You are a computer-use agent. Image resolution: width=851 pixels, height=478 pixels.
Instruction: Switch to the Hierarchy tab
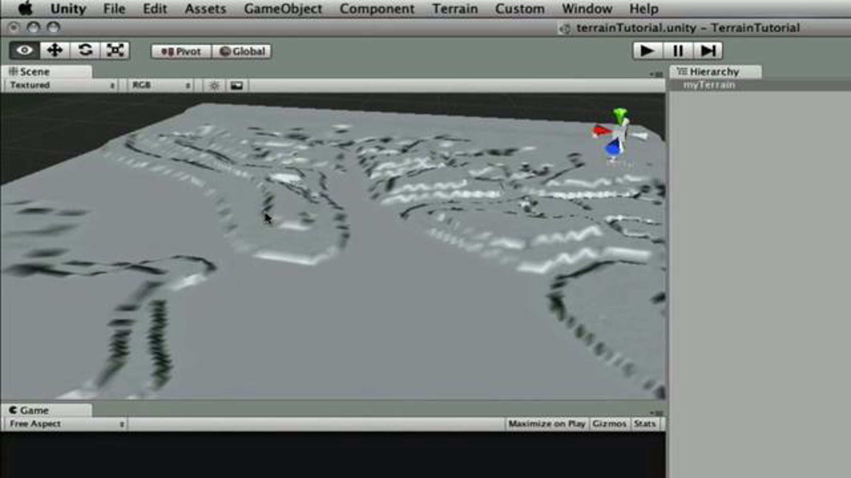(x=715, y=72)
